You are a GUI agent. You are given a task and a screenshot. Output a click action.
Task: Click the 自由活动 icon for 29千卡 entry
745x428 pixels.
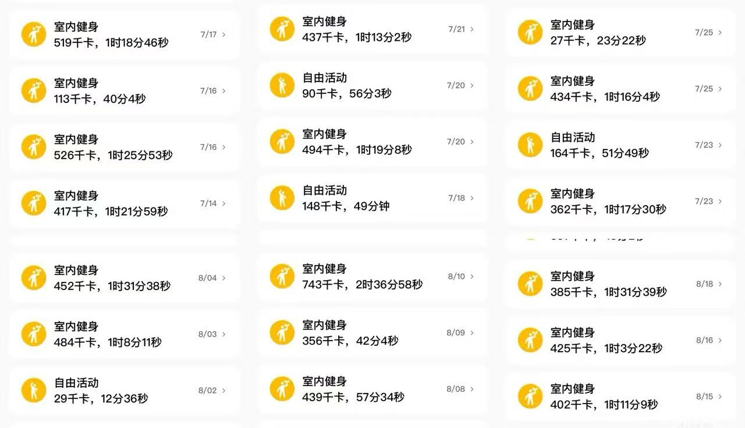34,390
